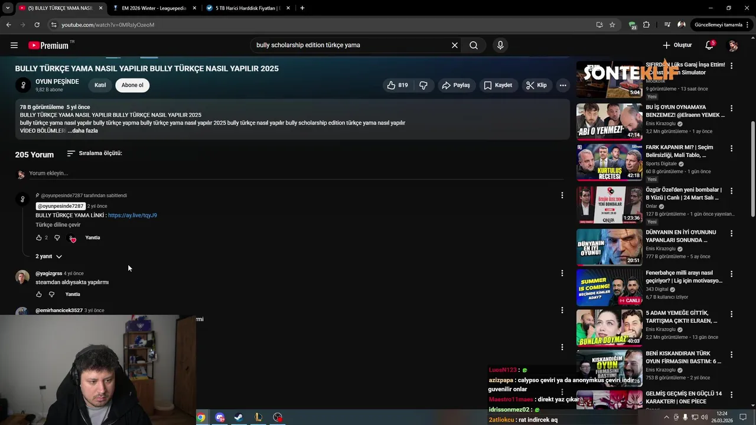Expand description with ...daha fazla
Screen dimensions: 756x425
click(x=83, y=130)
